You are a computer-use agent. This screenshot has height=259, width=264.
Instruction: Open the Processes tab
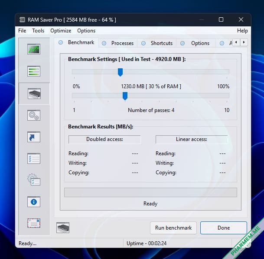click(x=118, y=43)
